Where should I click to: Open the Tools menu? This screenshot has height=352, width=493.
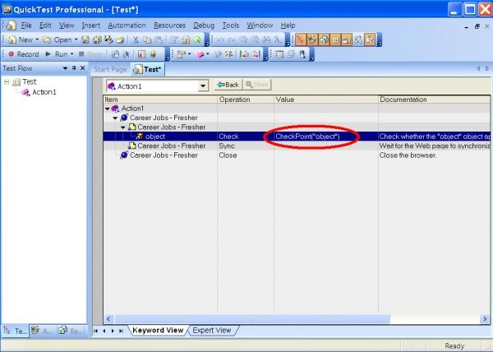coord(231,25)
